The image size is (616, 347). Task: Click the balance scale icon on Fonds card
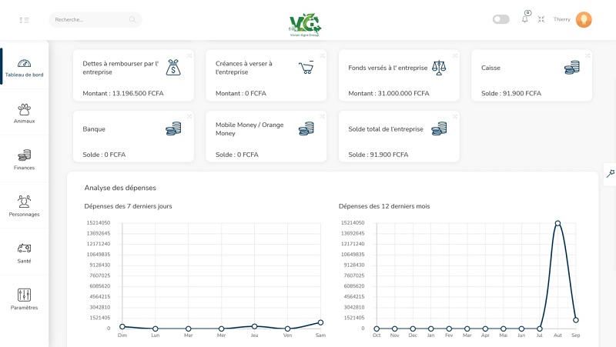(x=439, y=68)
